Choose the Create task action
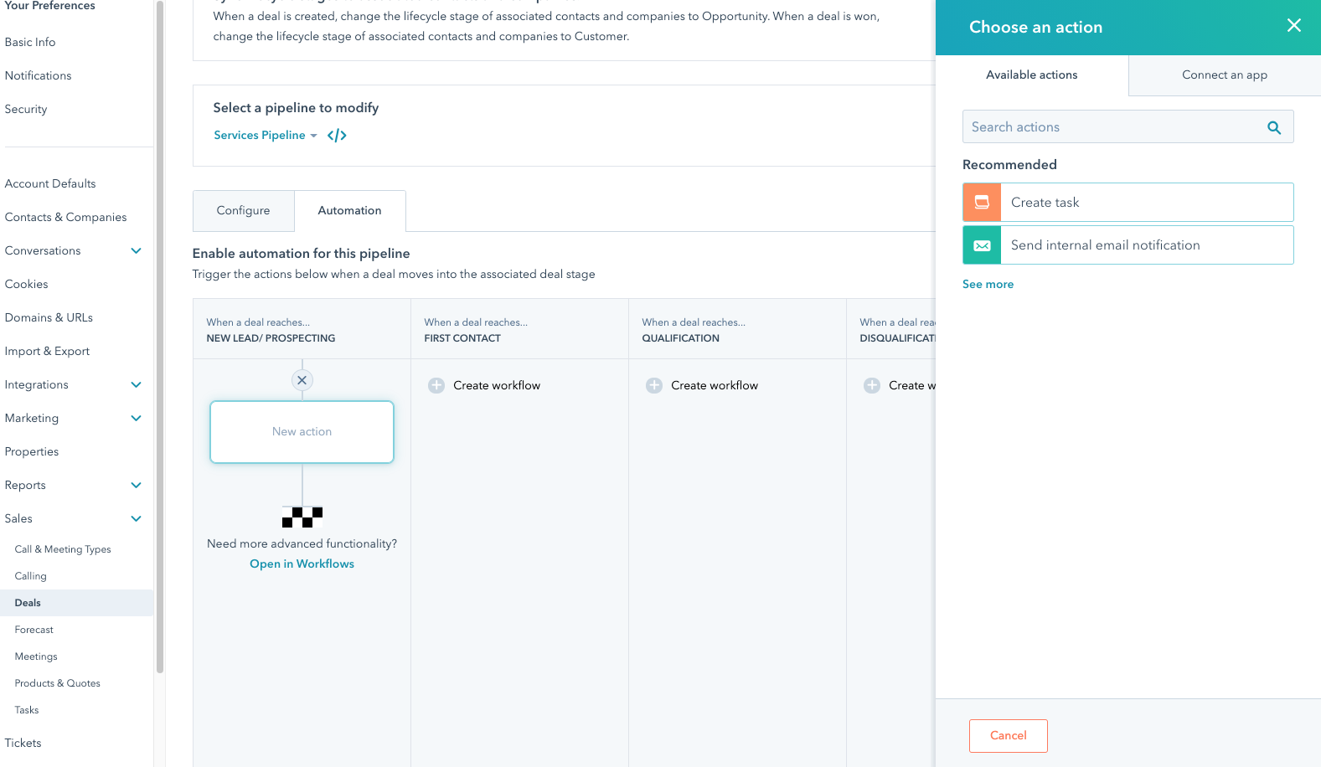 pyautogui.click(x=1128, y=203)
